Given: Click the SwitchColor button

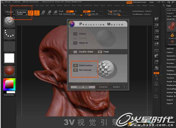Looking at the screenshot, I should coord(9,95).
